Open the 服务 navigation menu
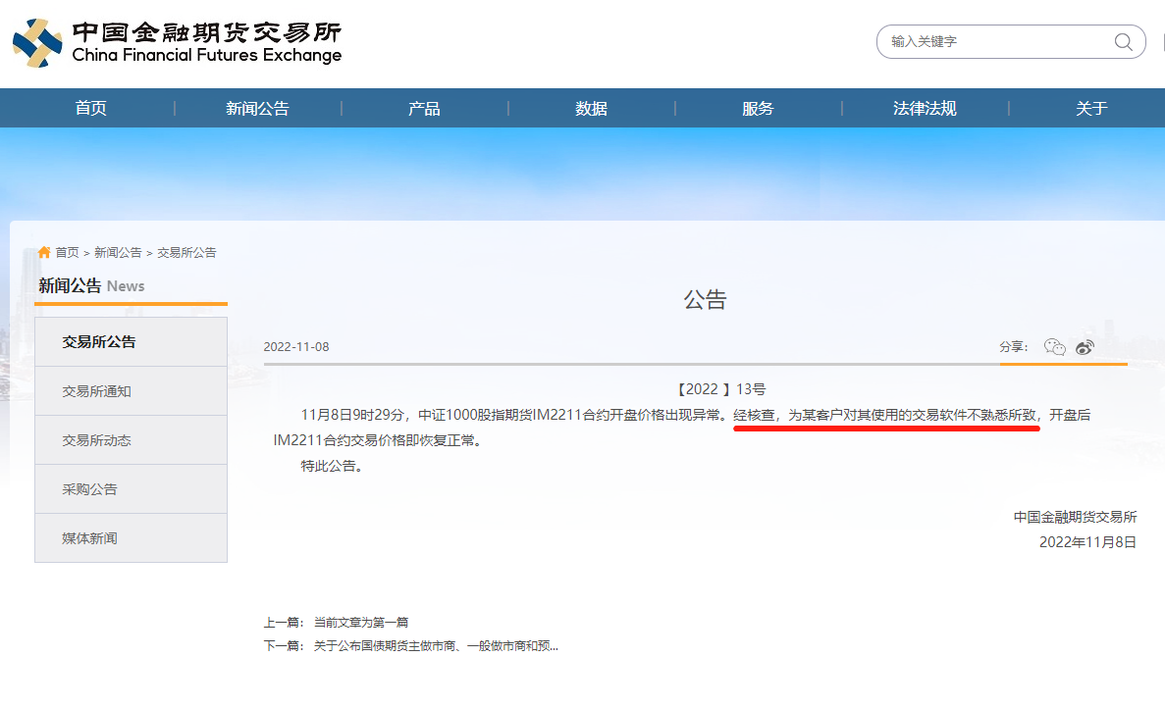The image size is (1165, 708). pos(758,109)
